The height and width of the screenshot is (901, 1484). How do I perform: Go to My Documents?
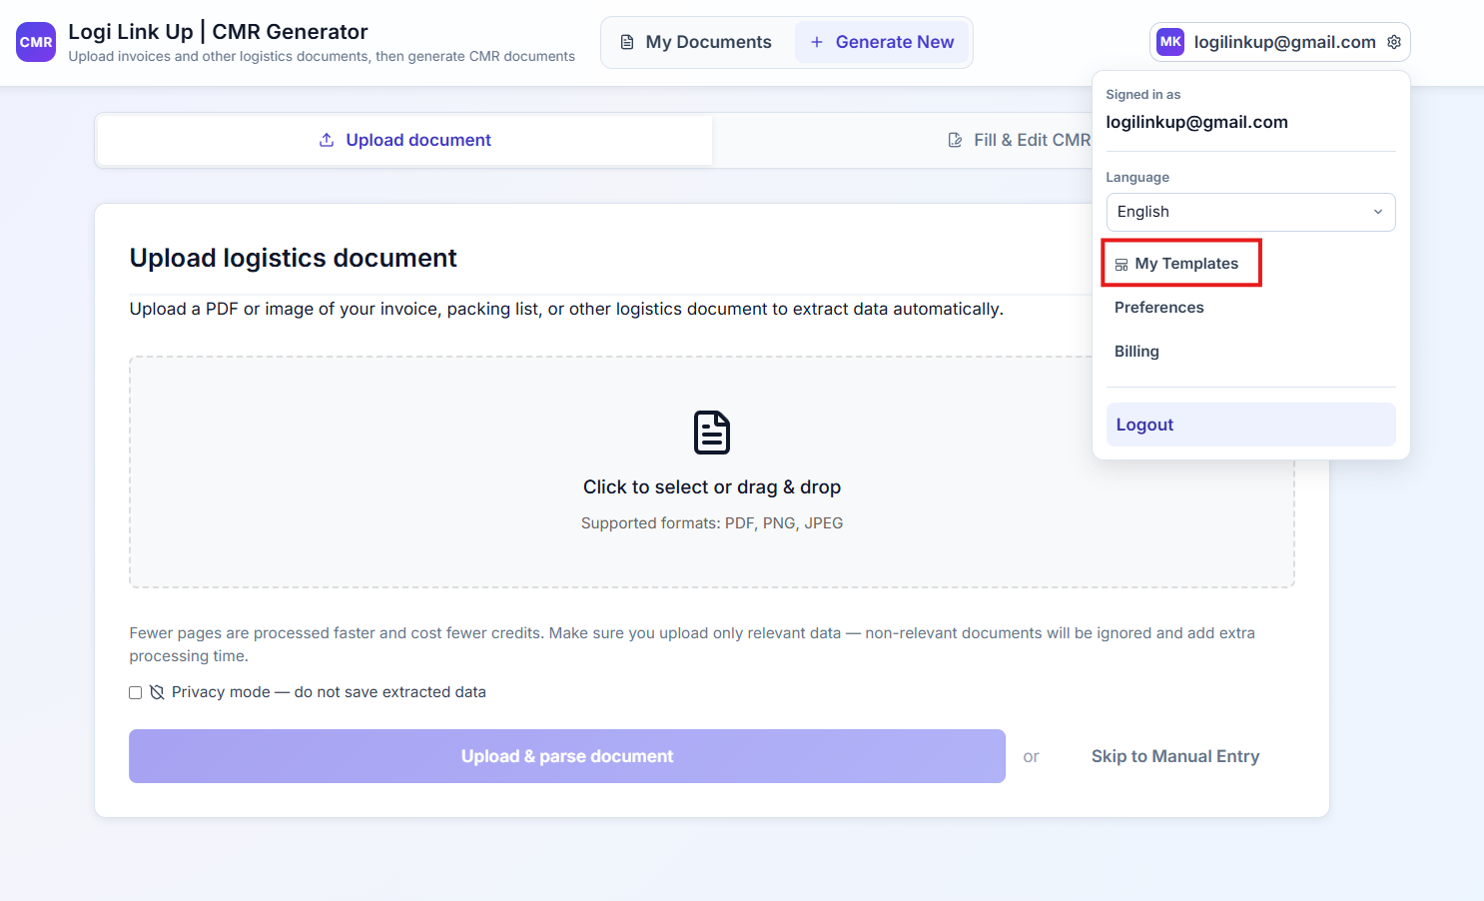(x=696, y=42)
